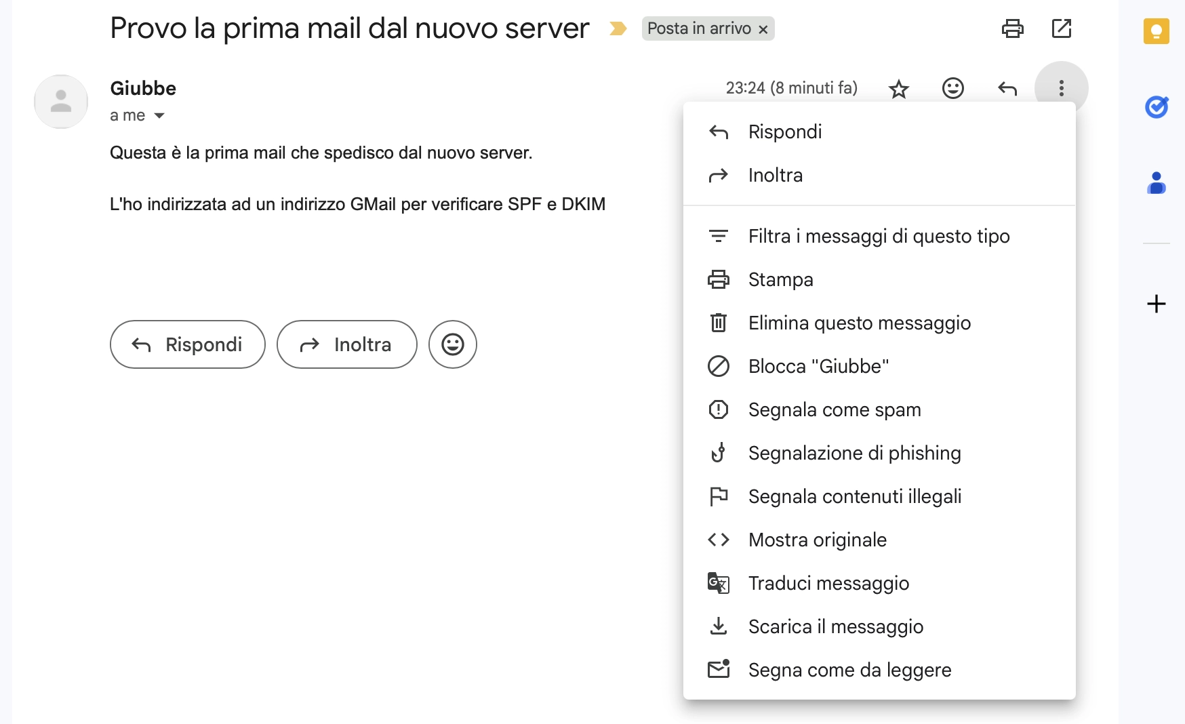This screenshot has width=1185, height=724.
Task: Open Google Keep in side panel
Action: click(x=1156, y=31)
